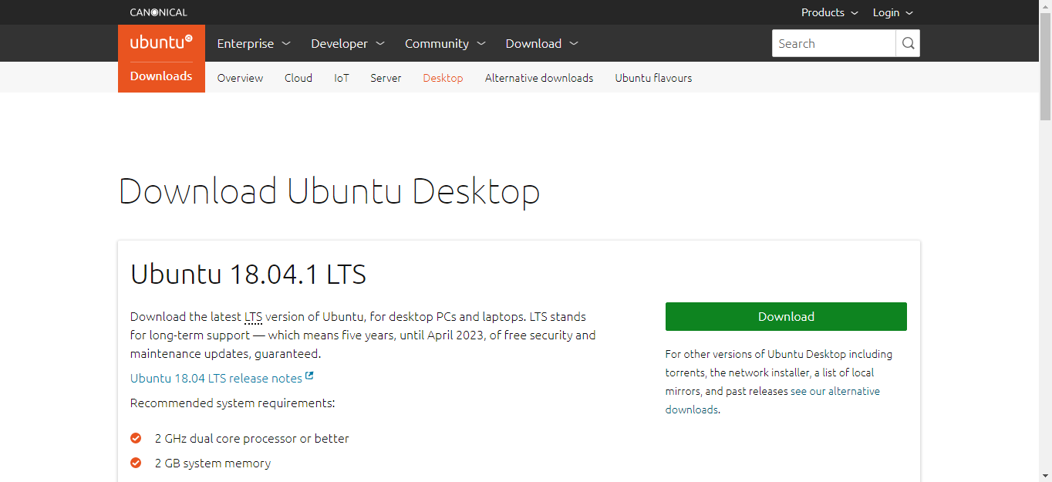The height and width of the screenshot is (482, 1052).
Task: Click the Downloads section label
Action: 161,76
